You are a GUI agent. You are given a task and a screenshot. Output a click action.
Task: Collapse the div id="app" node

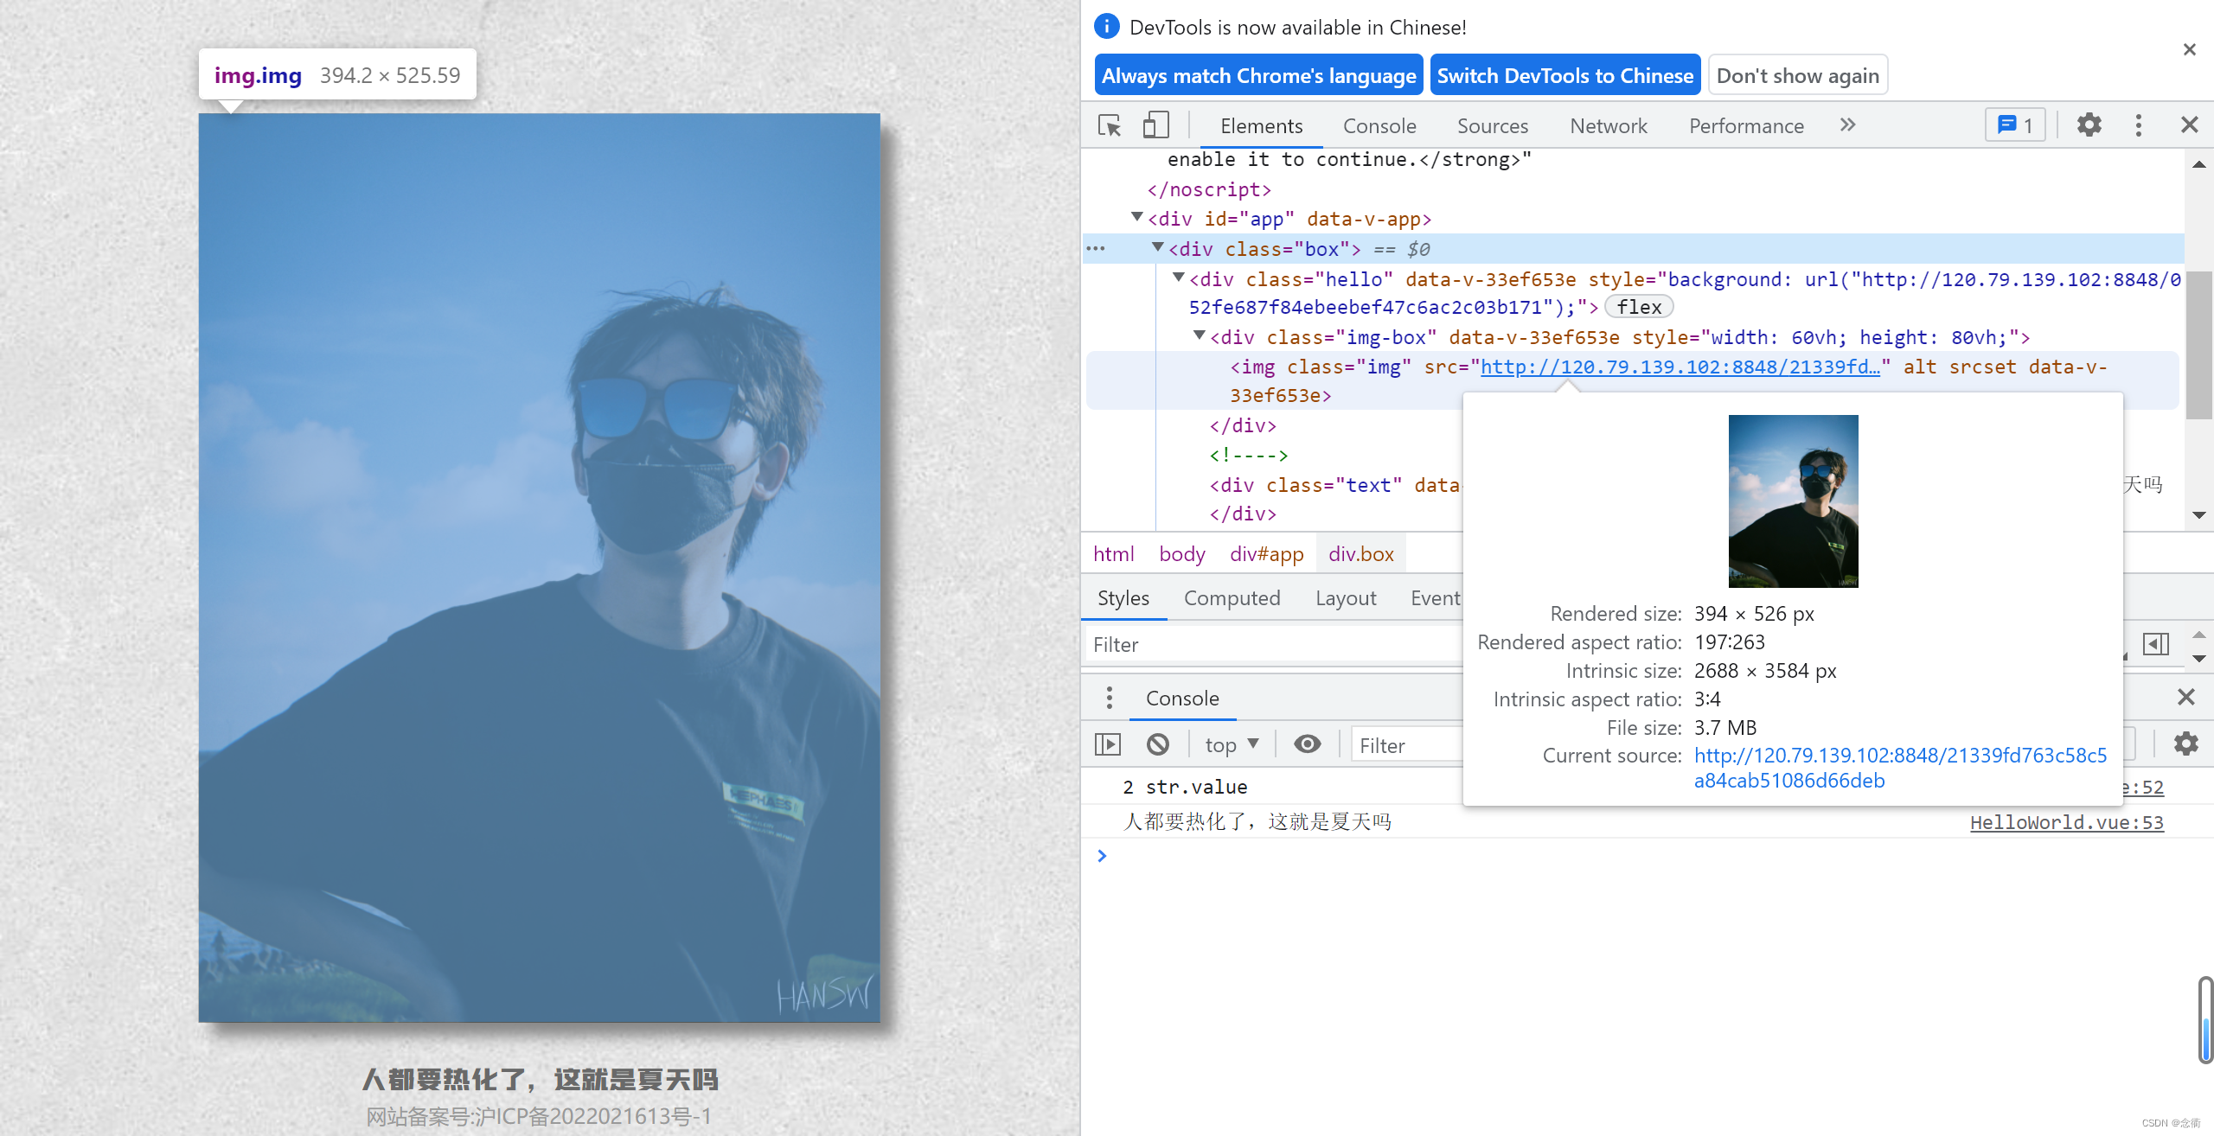pyautogui.click(x=1137, y=218)
